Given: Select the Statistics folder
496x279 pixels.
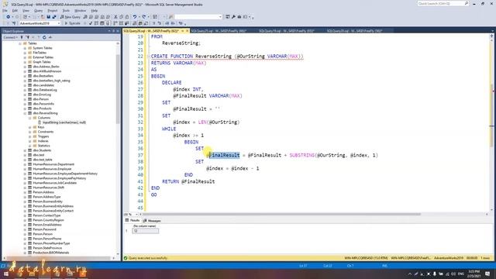Looking at the screenshot, I should [x=43, y=146].
